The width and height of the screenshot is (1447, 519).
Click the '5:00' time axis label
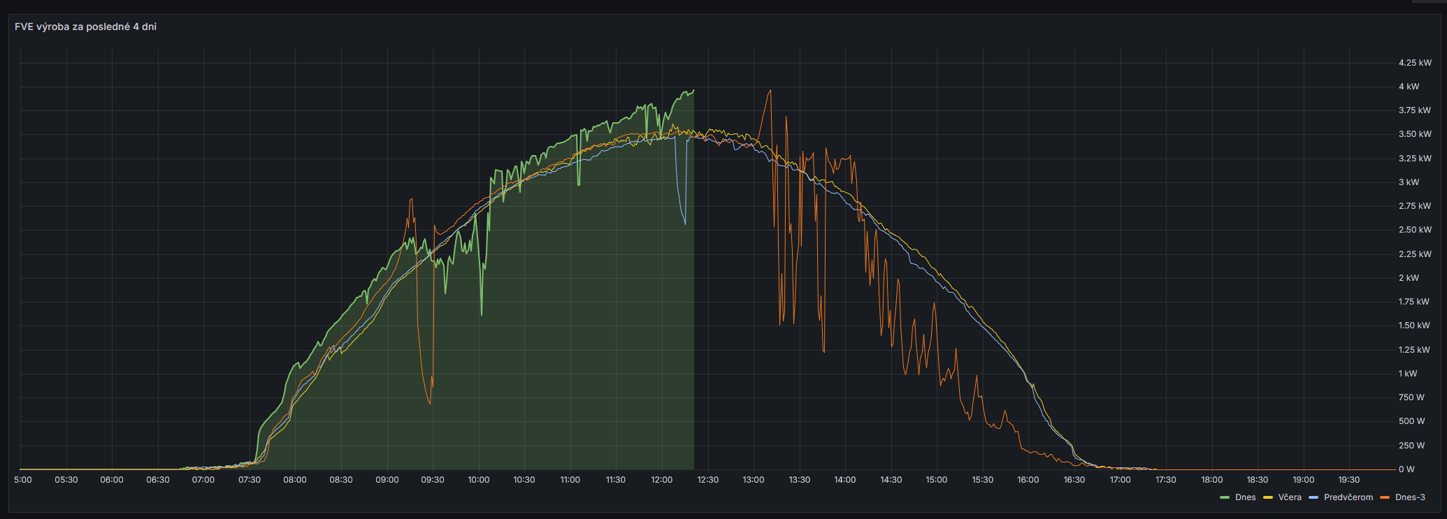(x=23, y=480)
